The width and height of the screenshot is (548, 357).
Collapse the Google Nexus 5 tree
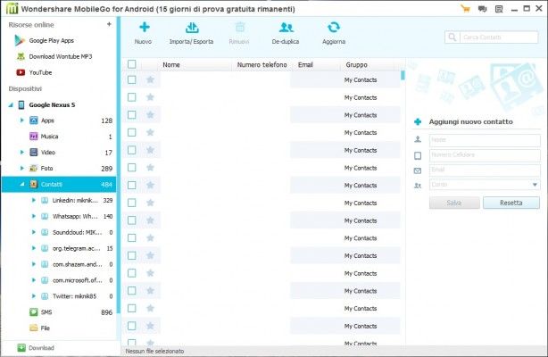(x=11, y=105)
